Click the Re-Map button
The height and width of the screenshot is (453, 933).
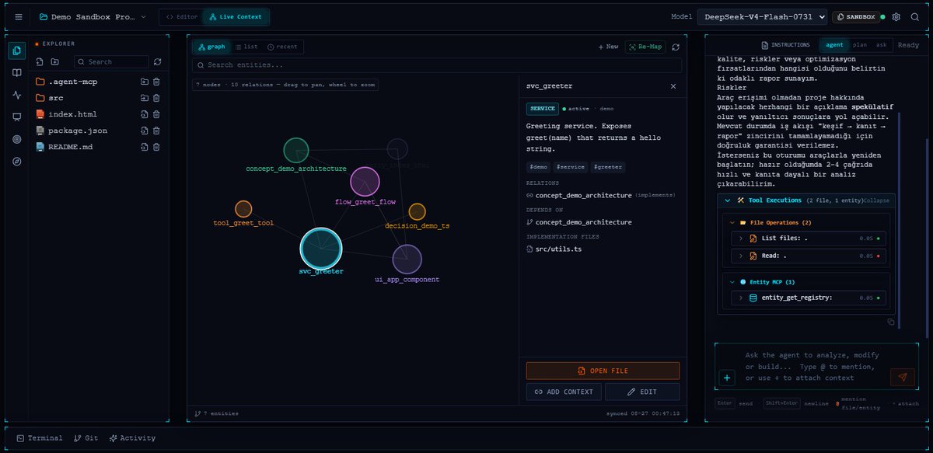(x=646, y=47)
